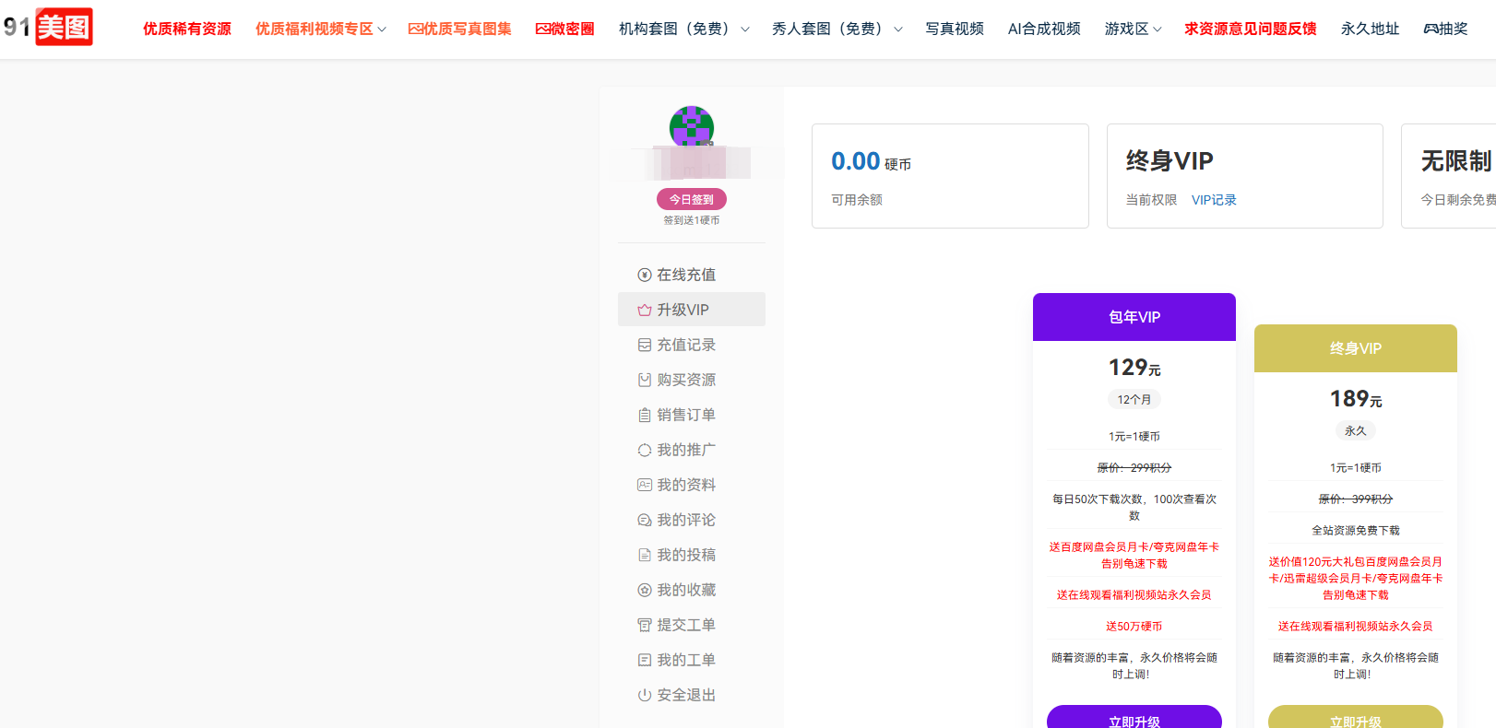
Task: Click the 在线充值 coin icon
Action: [x=645, y=275]
